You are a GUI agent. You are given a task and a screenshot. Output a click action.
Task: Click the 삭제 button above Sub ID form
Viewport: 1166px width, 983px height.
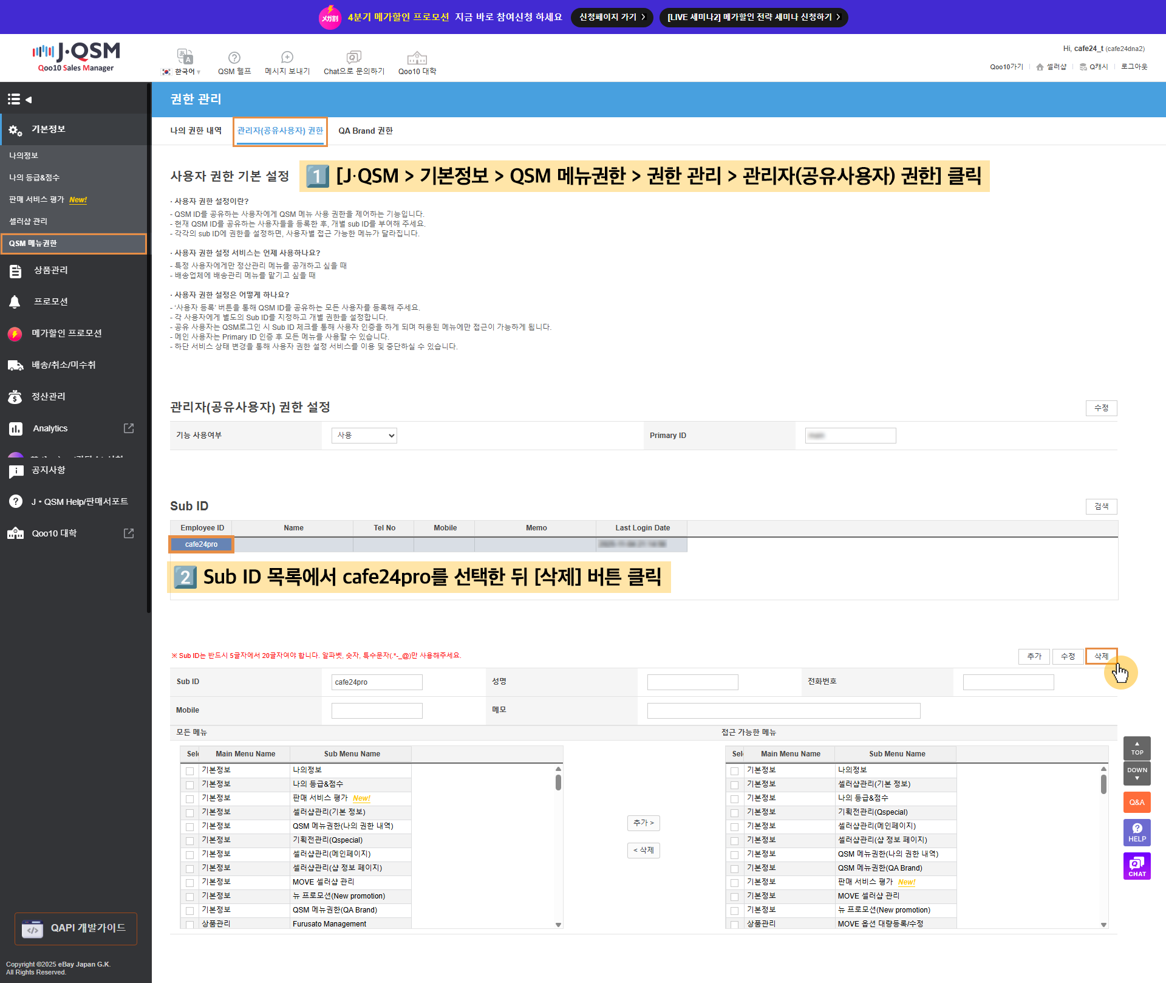[x=1100, y=656]
